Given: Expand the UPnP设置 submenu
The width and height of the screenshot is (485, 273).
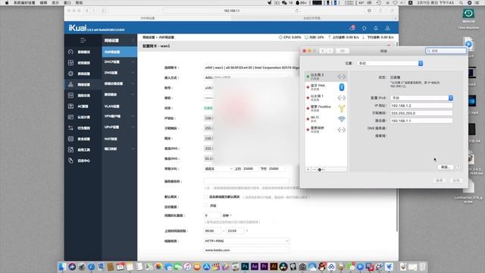Looking at the screenshot, I should (x=120, y=127).
